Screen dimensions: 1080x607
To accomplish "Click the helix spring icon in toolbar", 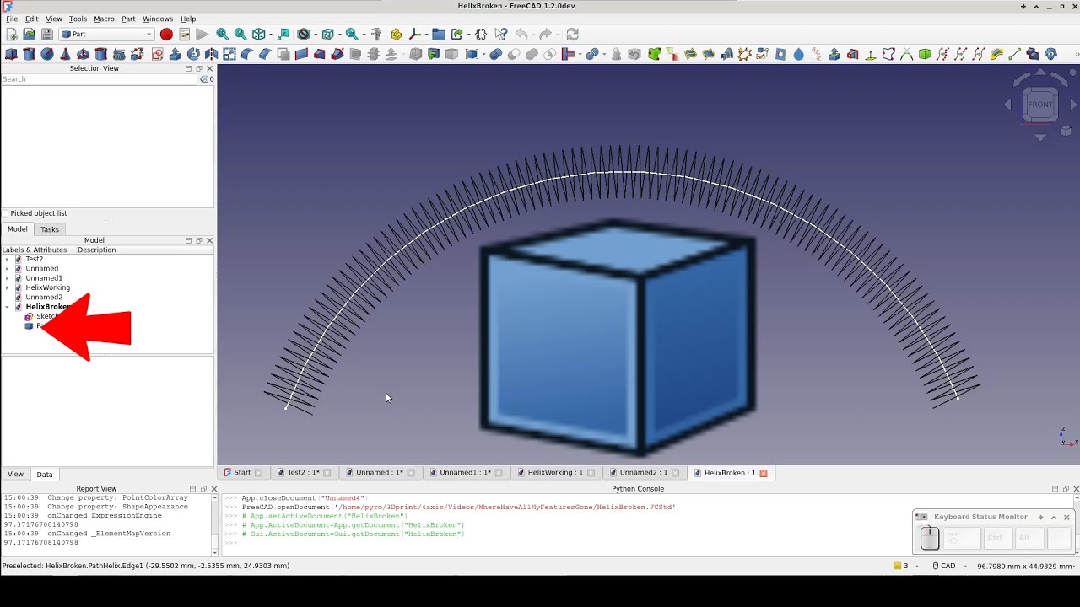I will coord(816,54).
